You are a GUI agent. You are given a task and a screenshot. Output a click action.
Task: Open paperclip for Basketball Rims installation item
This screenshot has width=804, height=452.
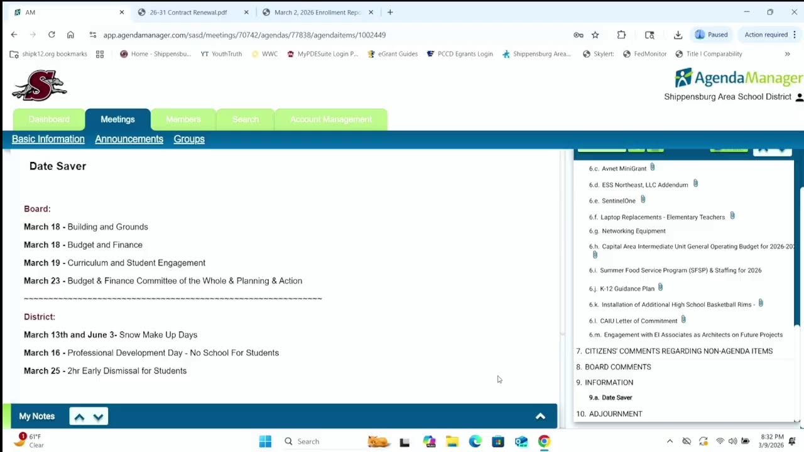pyautogui.click(x=761, y=303)
